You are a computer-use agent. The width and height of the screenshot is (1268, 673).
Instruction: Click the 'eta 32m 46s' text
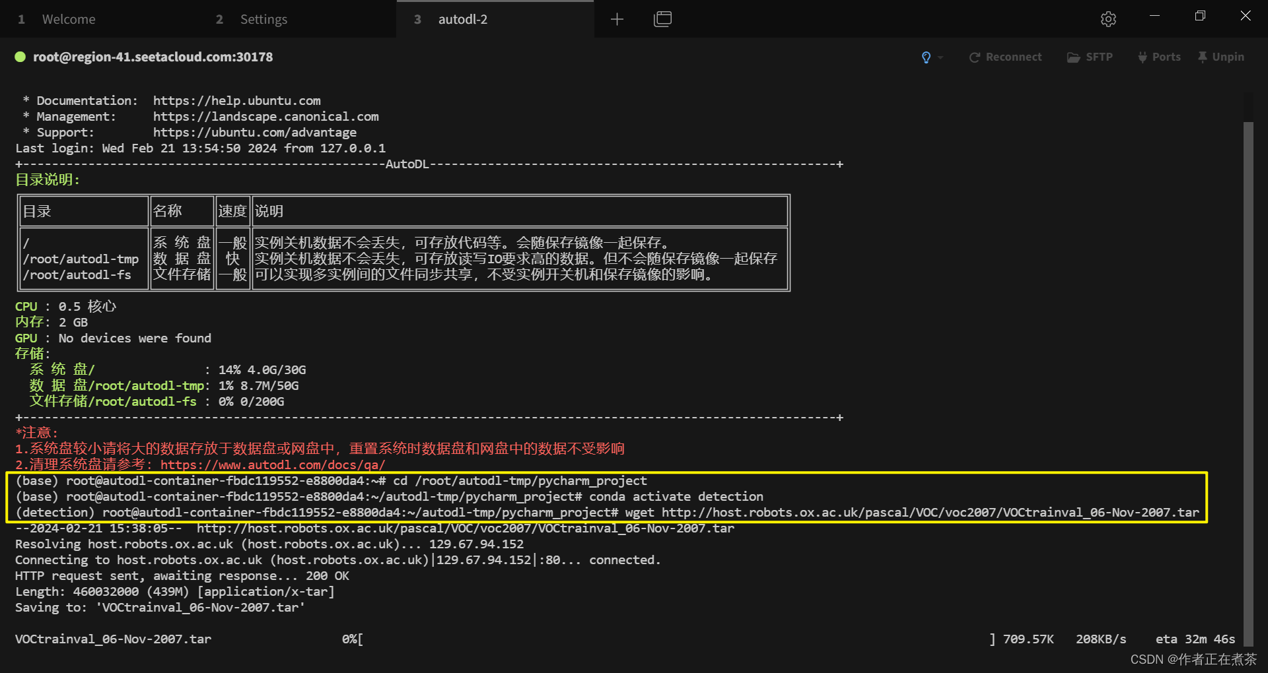coord(1195,639)
